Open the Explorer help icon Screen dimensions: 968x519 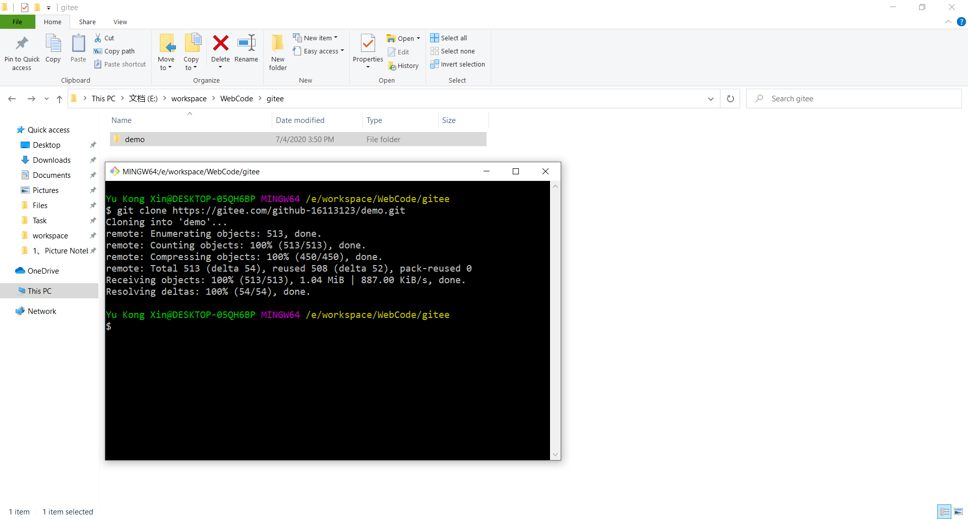(x=961, y=22)
